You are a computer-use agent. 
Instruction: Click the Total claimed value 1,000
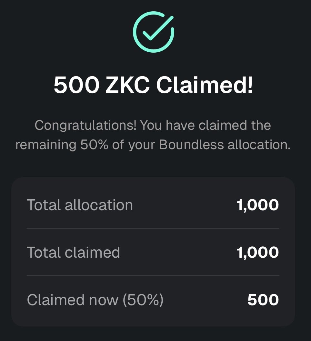point(258,252)
